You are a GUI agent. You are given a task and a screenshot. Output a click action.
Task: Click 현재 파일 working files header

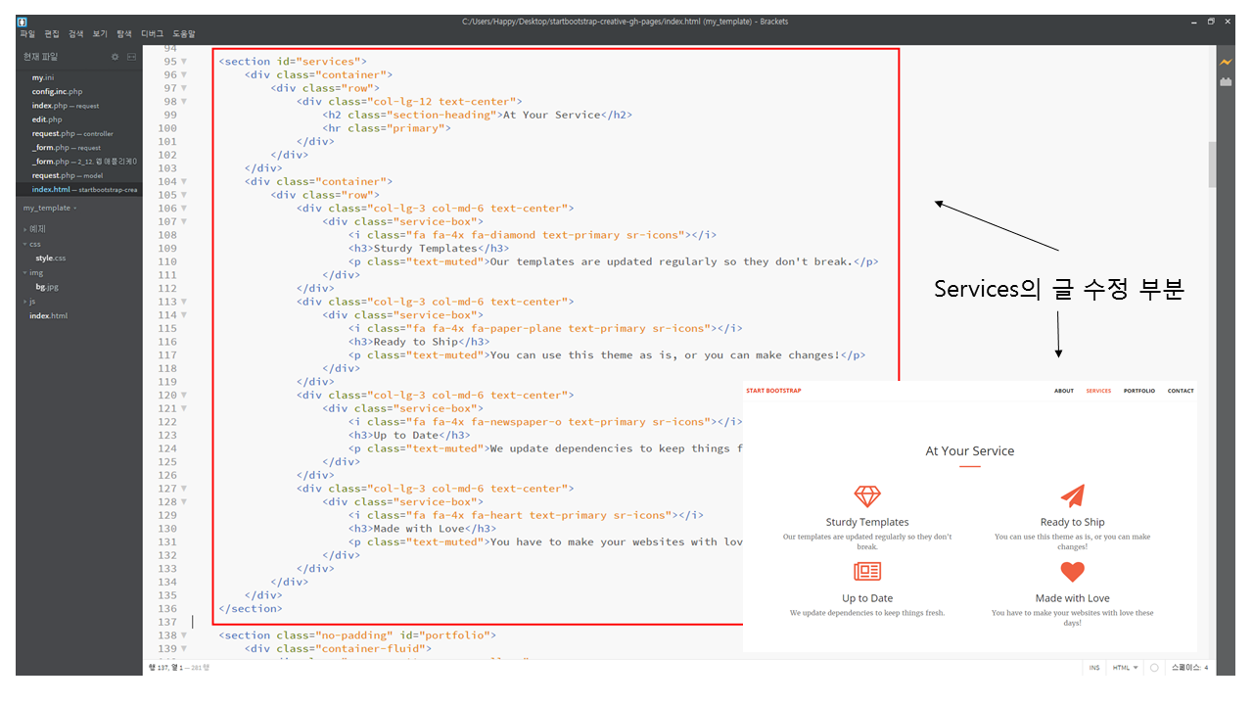point(40,57)
